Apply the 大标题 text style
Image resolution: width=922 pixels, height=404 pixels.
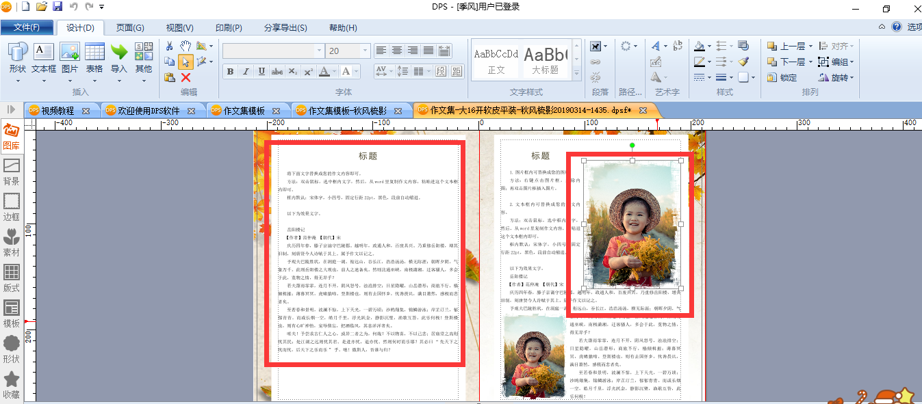click(x=546, y=61)
